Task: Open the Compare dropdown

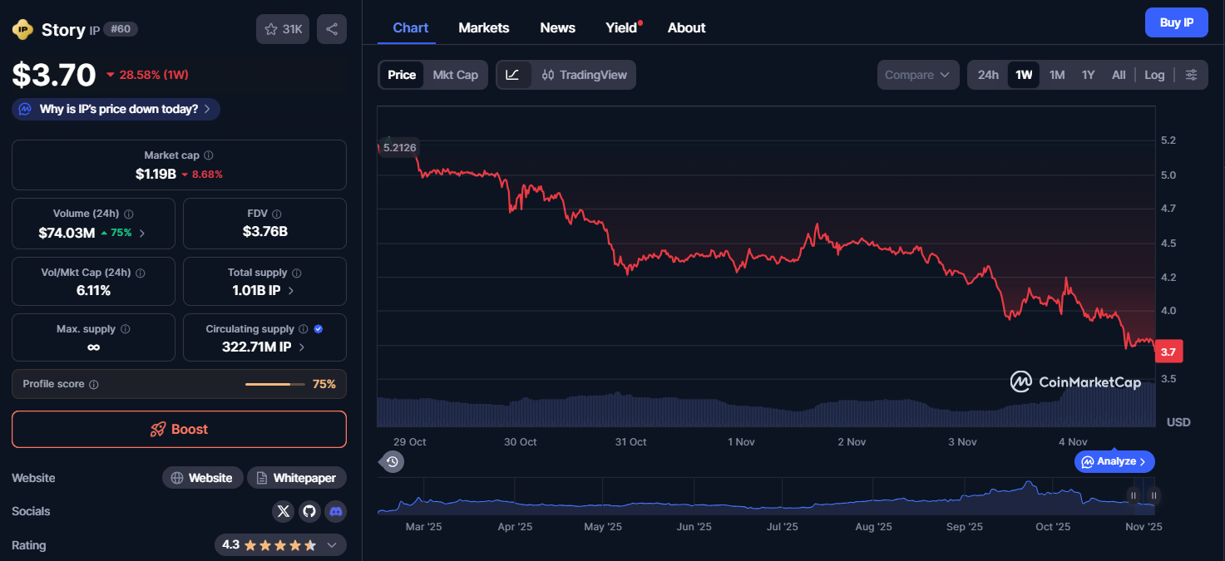Action: (917, 74)
